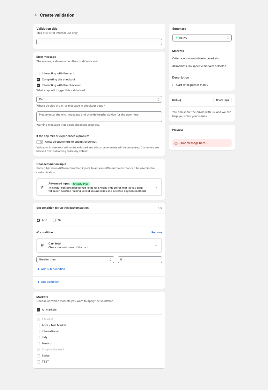Click the green Active status dot
The image size is (268, 390).
click(x=176, y=38)
